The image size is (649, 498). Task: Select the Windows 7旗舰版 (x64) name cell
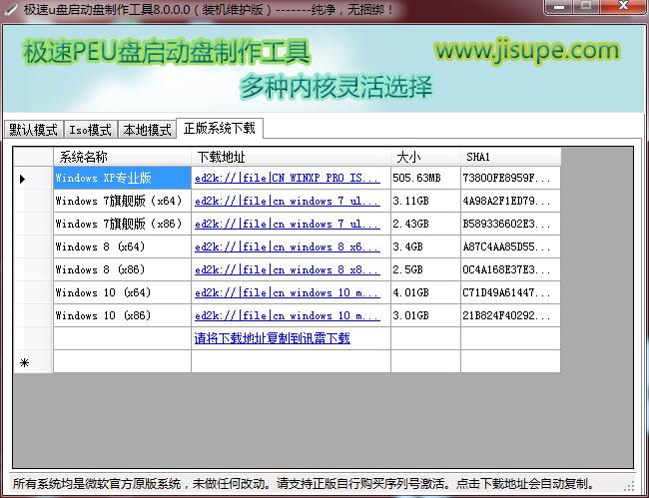click(122, 201)
